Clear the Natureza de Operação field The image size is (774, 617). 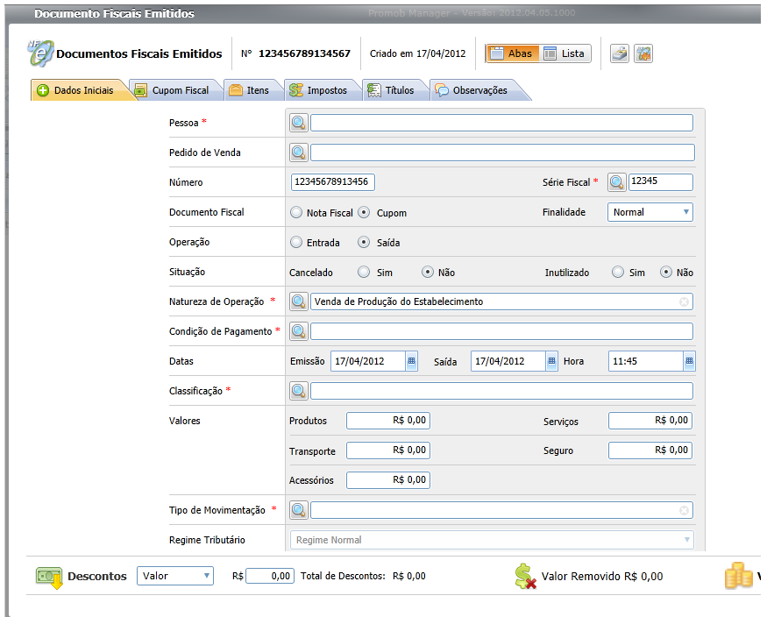pyautogui.click(x=684, y=301)
